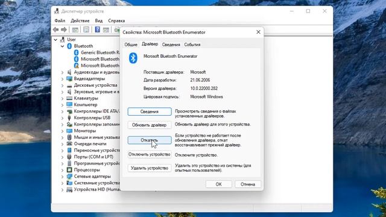The width and height of the screenshot is (386, 217).
Task: Expand Контроллеры IDE ATA category
Action: 63,112
